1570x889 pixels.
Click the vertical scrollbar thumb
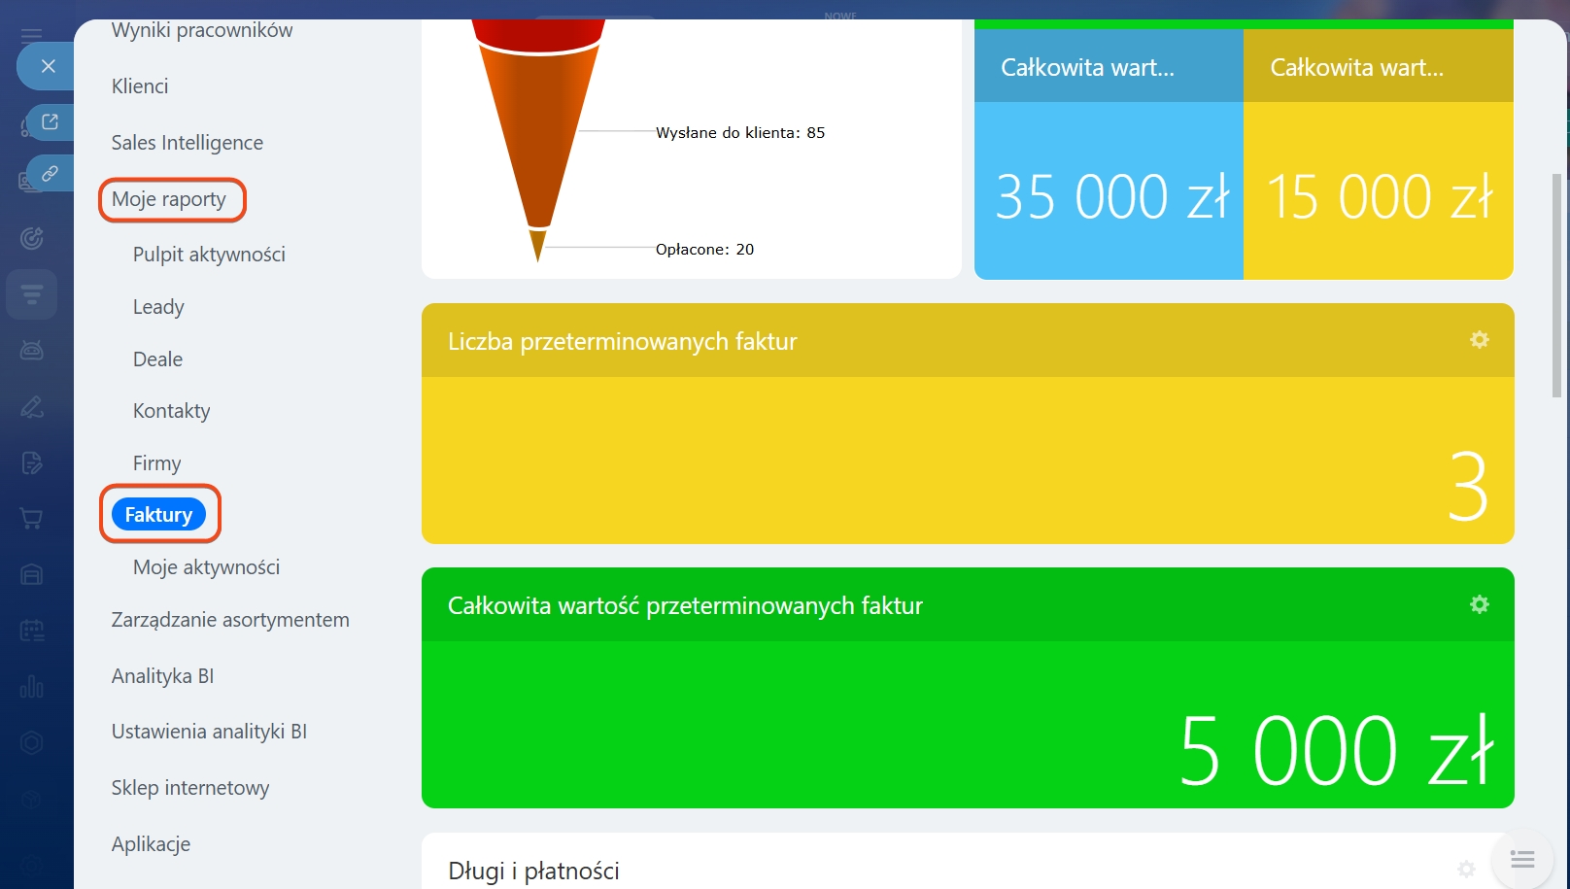pos(1556,286)
